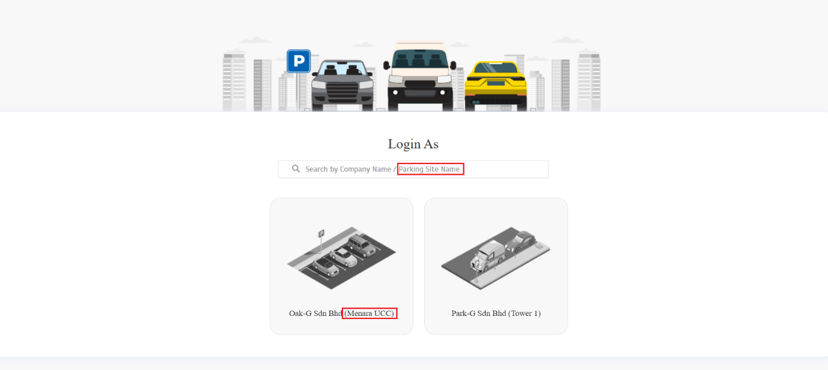Click the cloud above the left buildings
This screenshot has width=828, height=370.
coord(255,40)
